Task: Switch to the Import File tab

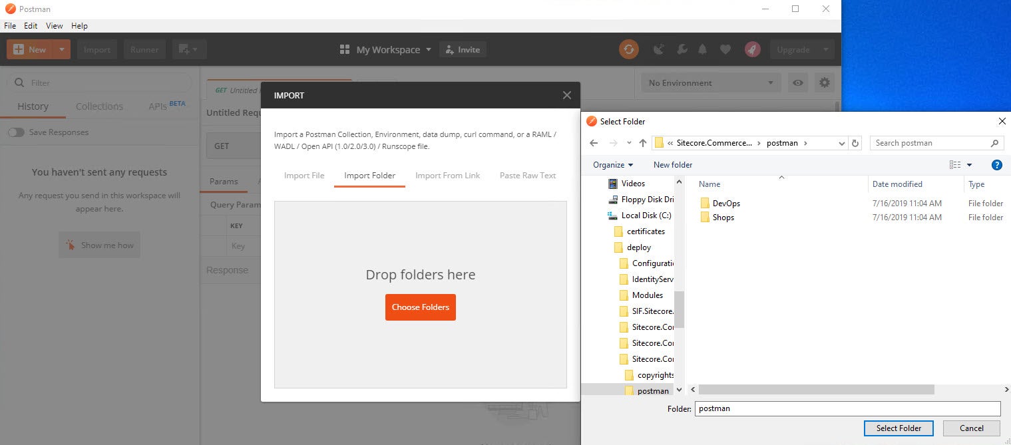Action: (x=304, y=176)
